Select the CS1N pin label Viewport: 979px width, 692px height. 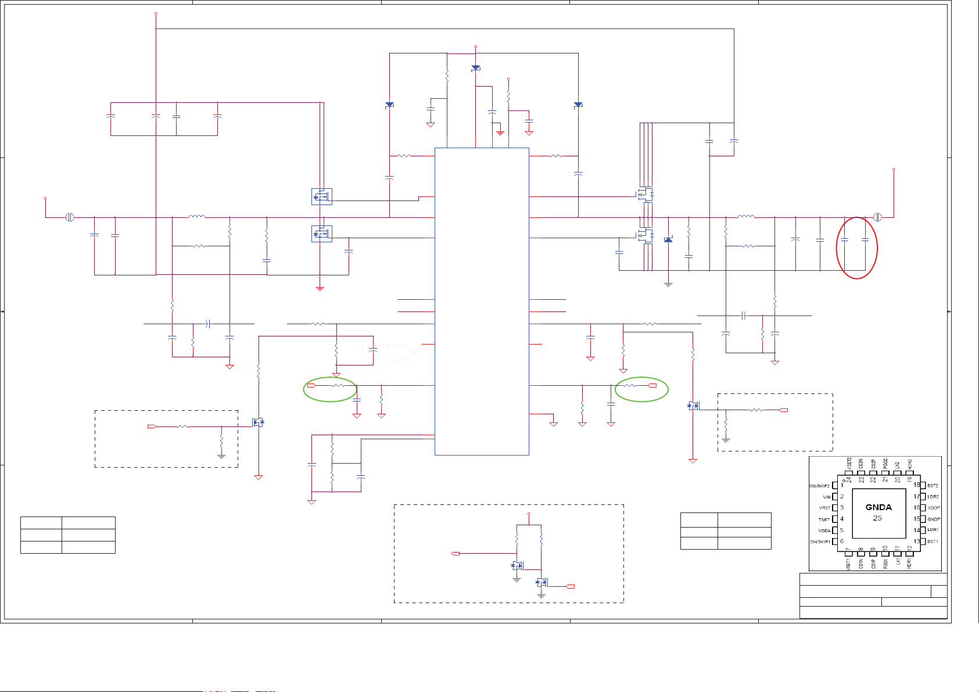861,563
